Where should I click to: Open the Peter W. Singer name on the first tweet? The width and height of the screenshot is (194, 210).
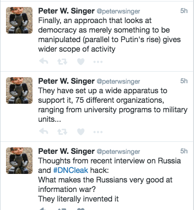[66, 11]
